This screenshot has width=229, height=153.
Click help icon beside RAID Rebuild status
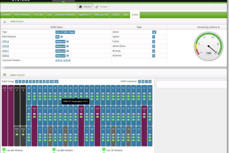click(61, 37)
